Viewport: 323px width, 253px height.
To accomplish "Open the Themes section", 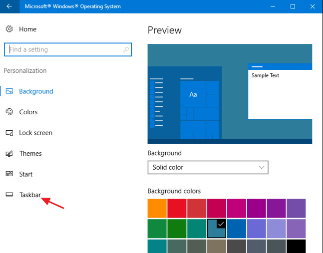I will point(30,153).
